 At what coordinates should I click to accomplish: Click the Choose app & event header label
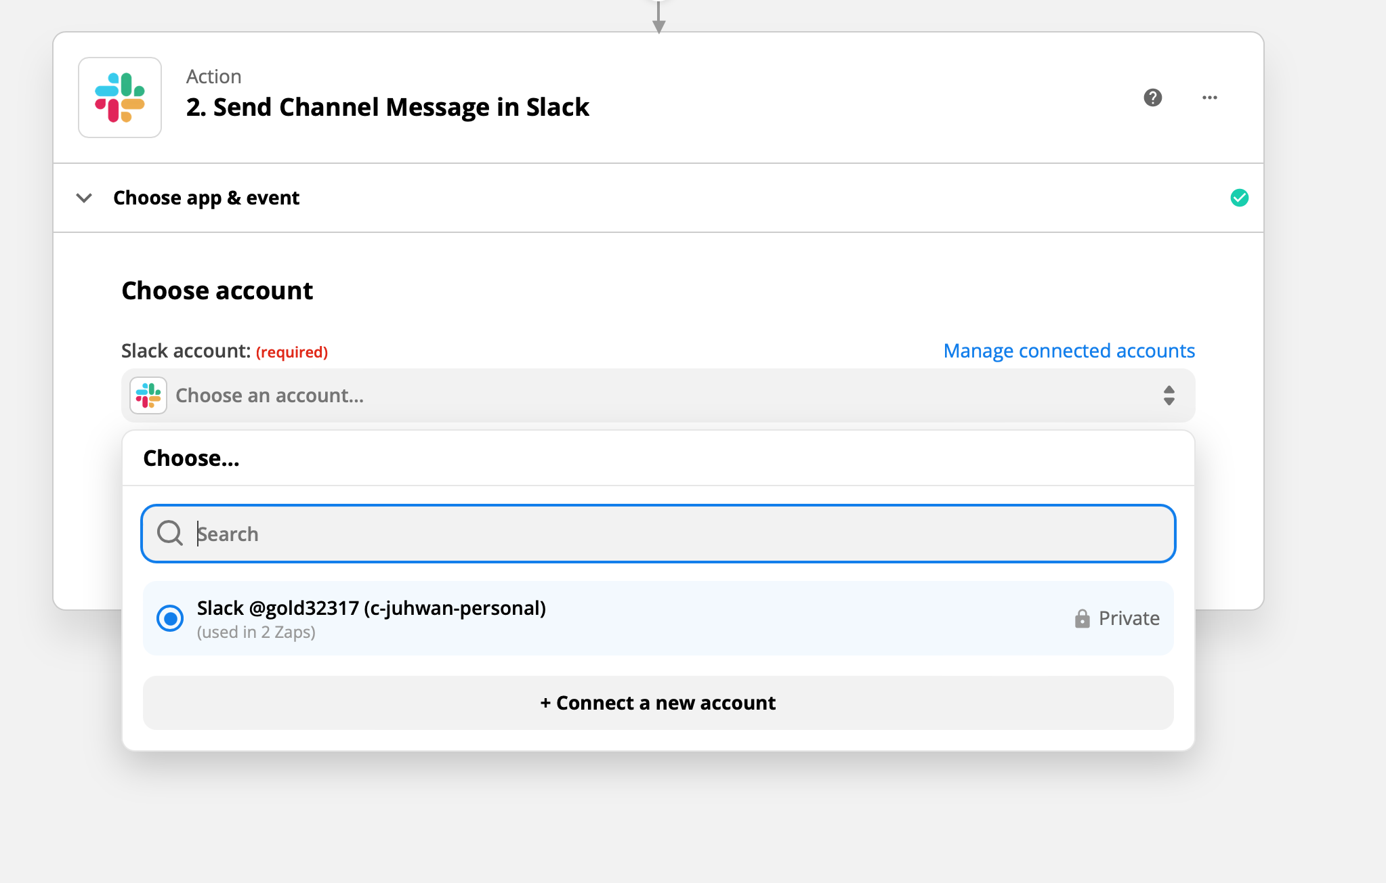coord(206,197)
